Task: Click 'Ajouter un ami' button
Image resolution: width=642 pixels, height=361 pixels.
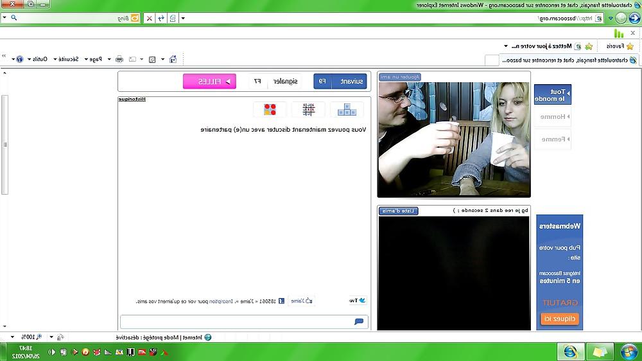Action: [399, 77]
